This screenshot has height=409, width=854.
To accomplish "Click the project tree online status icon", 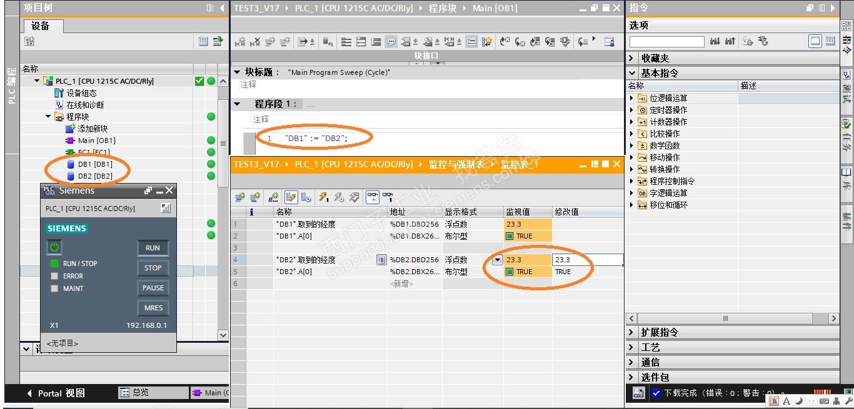I will (x=218, y=42).
